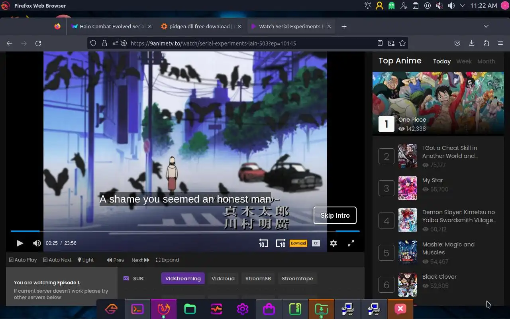Toggle Auto Next checkbox
Viewport: 510px width, 319px height.
[57, 260]
